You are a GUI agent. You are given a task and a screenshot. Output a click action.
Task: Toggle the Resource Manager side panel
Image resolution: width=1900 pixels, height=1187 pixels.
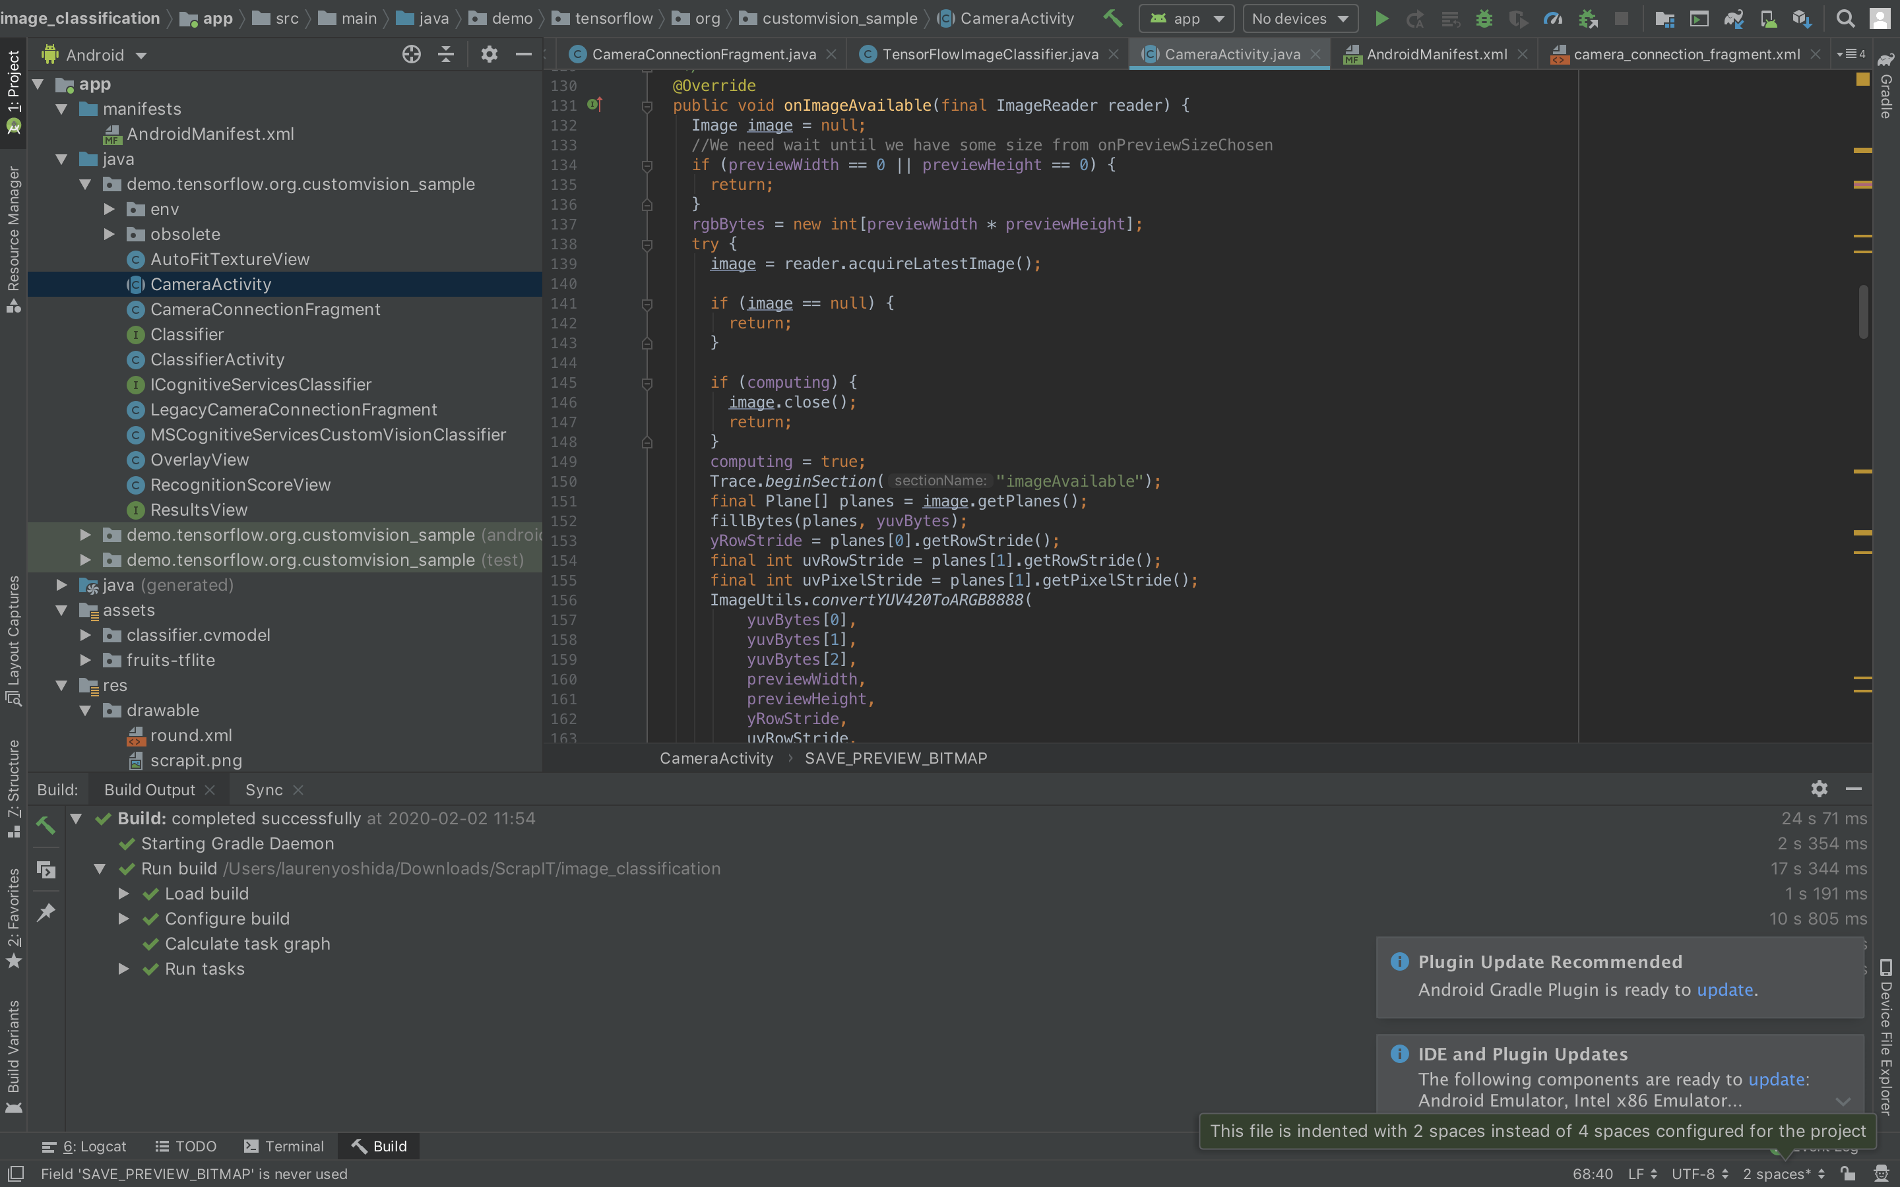[x=13, y=235]
